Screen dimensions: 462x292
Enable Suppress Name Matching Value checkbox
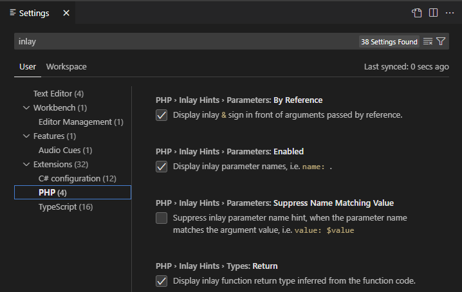click(162, 218)
